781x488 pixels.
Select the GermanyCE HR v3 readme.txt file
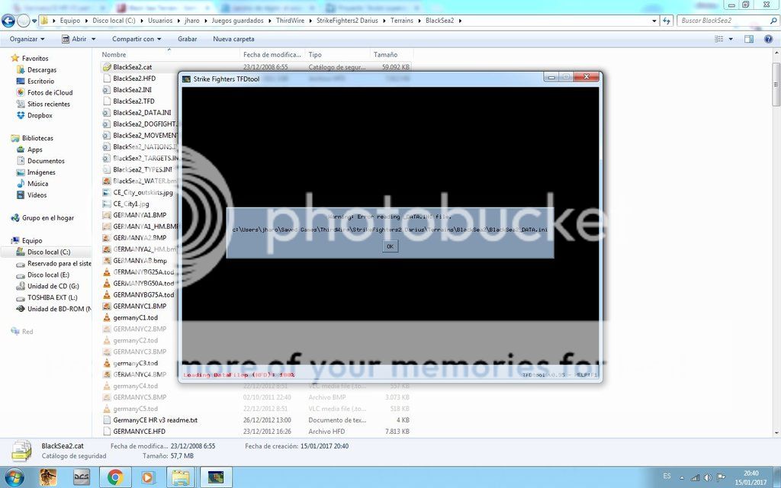click(155, 420)
